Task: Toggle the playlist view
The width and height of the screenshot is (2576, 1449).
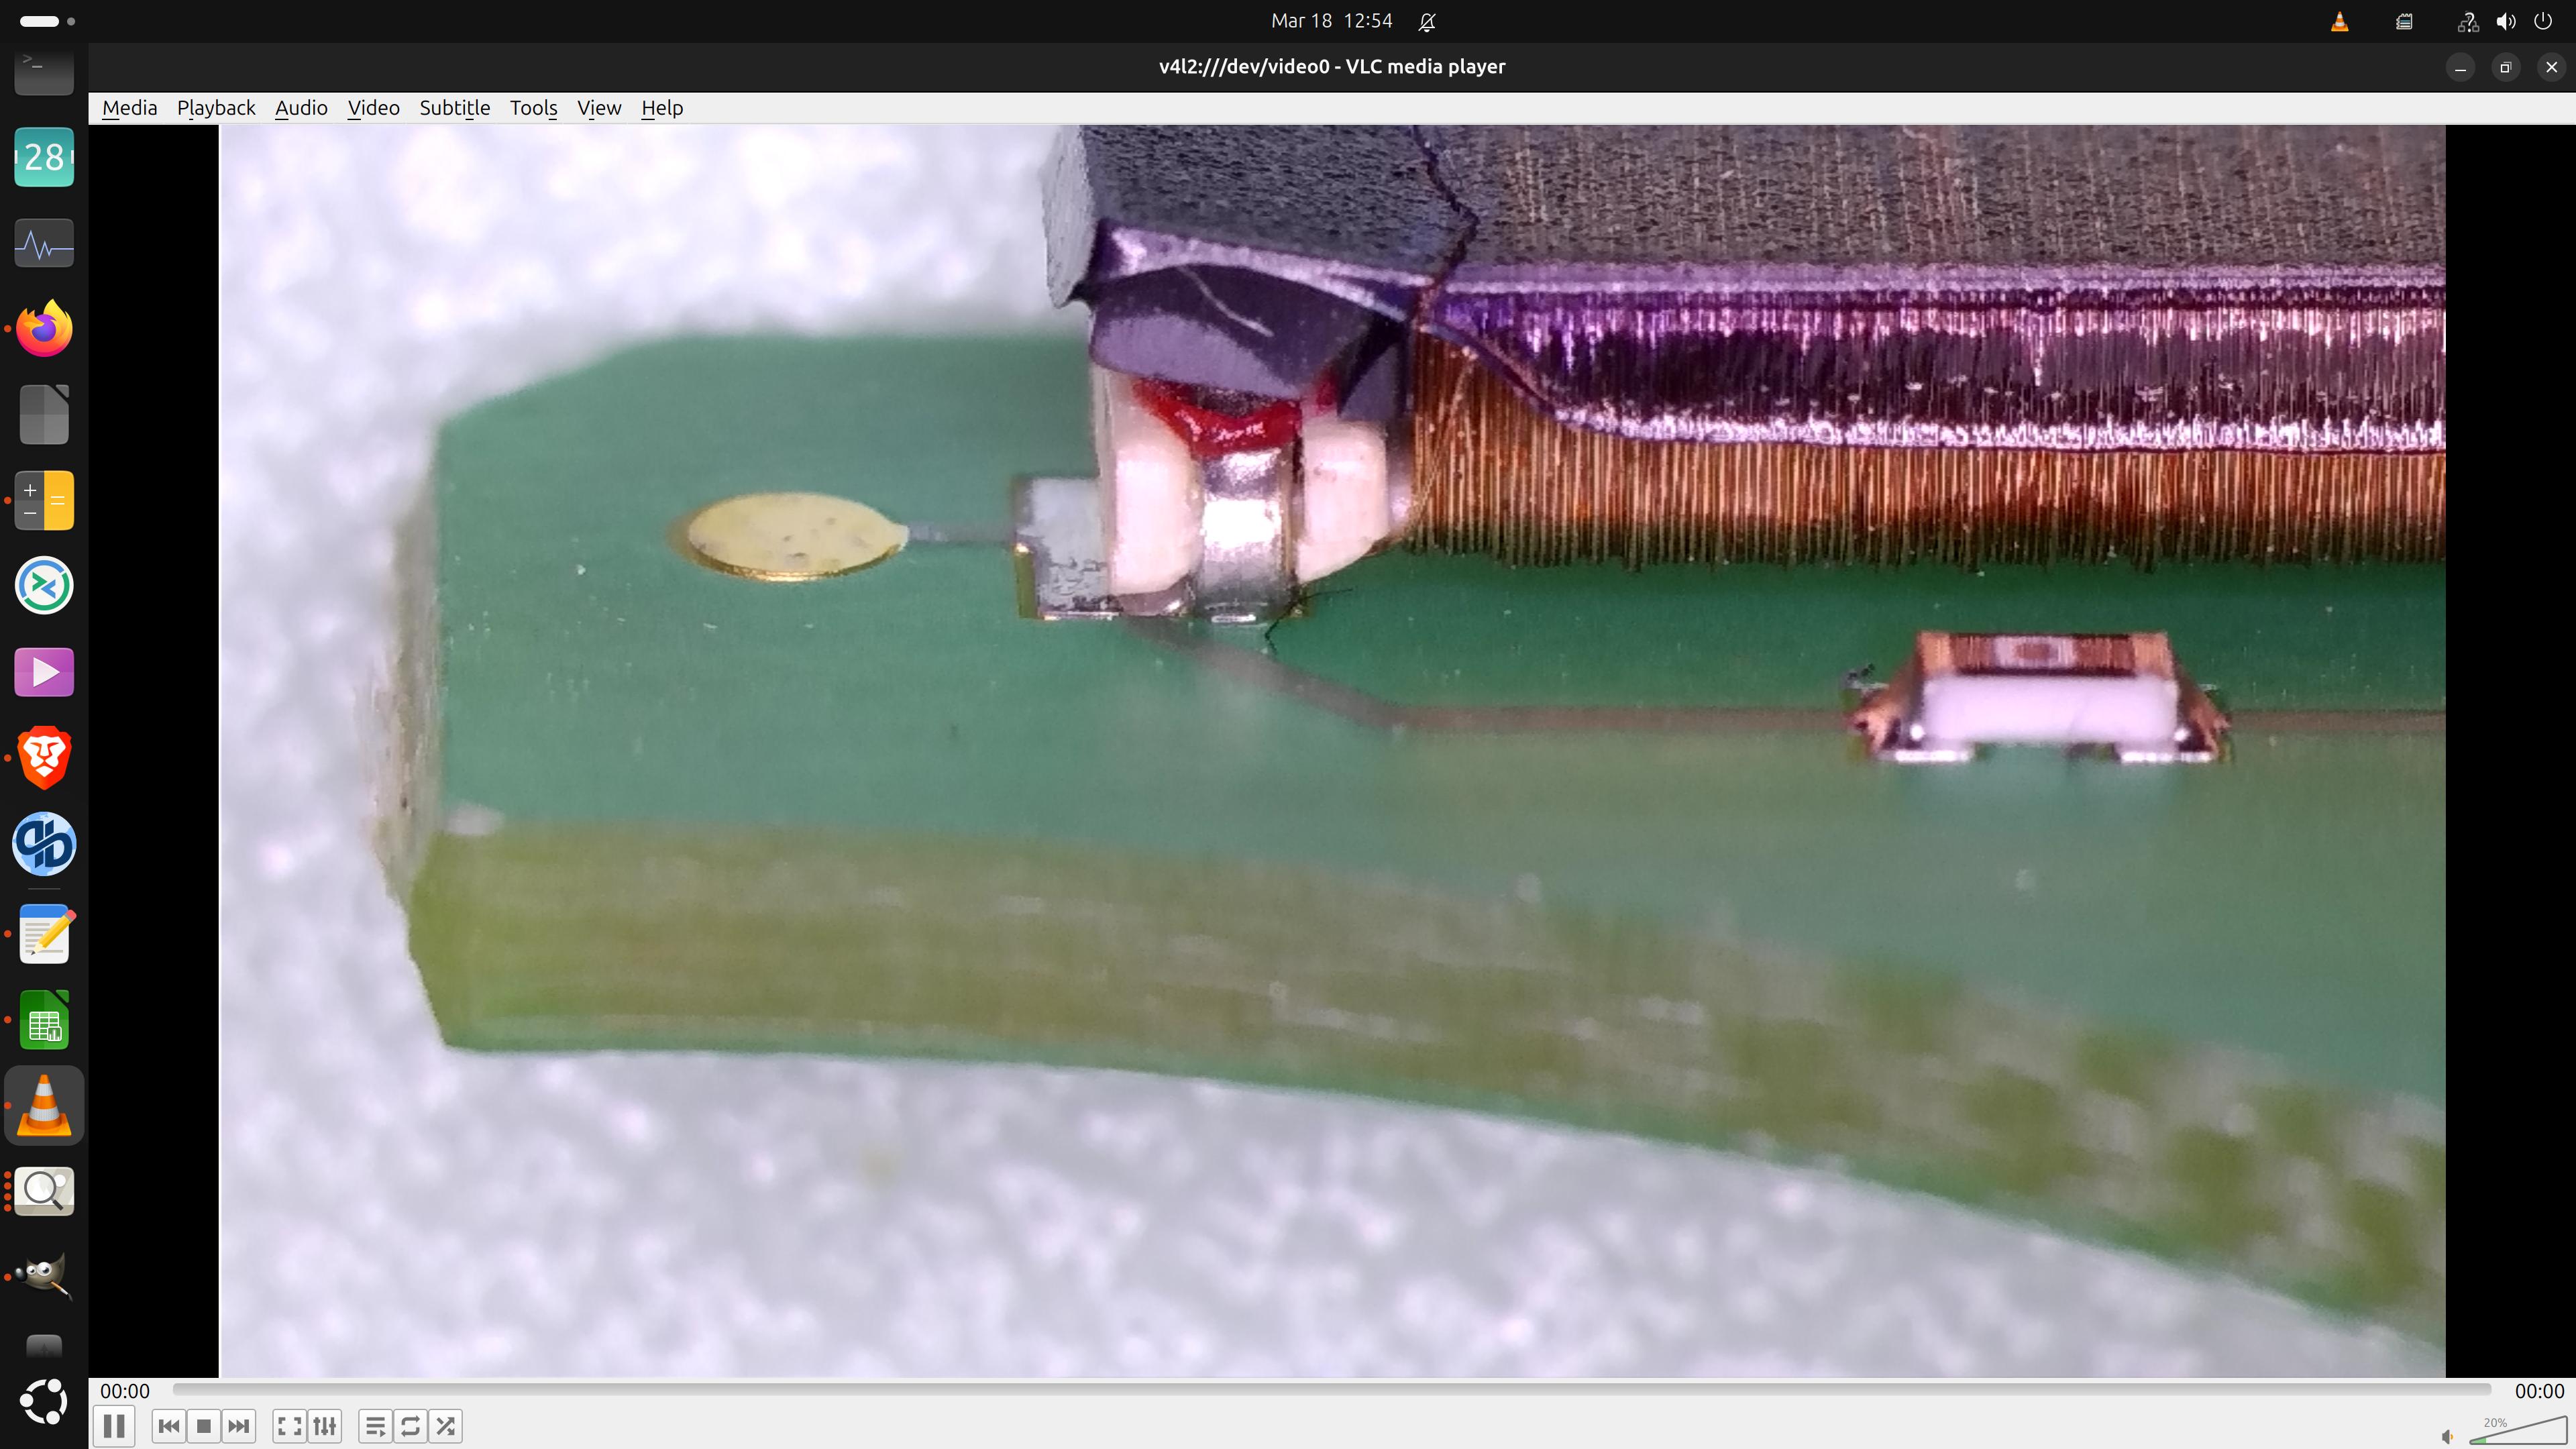Action: point(376,1426)
